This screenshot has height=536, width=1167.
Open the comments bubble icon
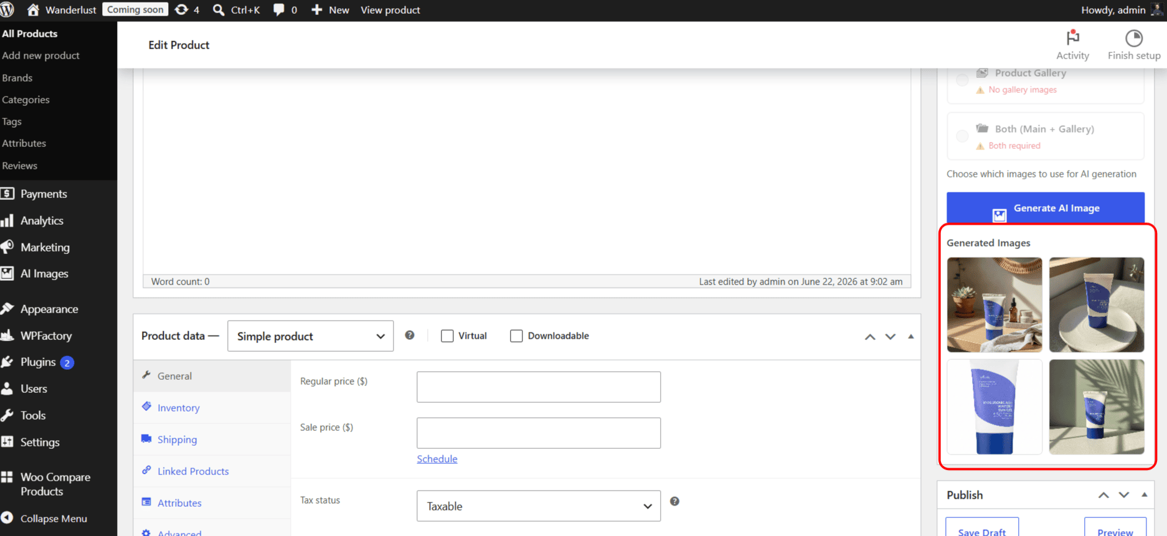[x=278, y=10]
